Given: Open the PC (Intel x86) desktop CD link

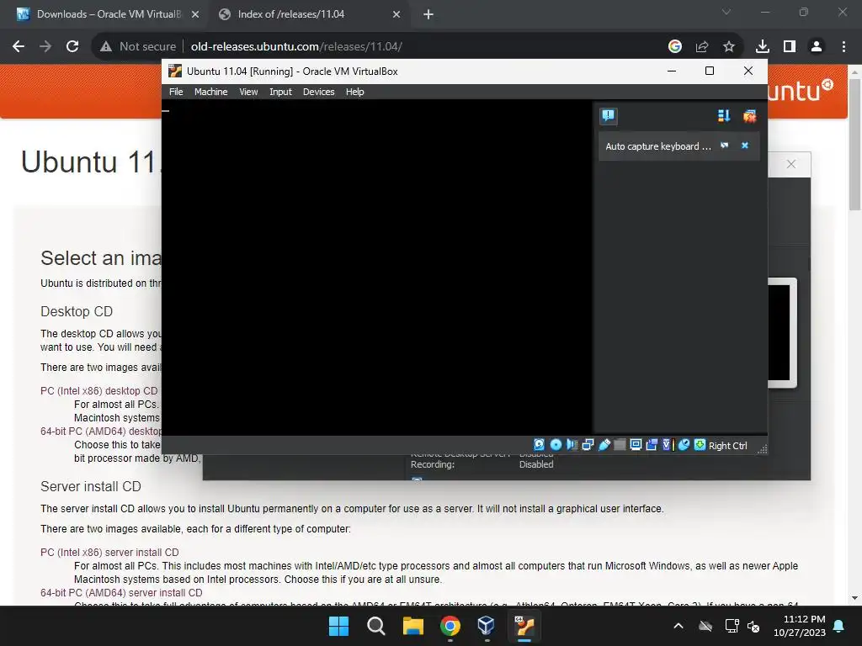Looking at the screenshot, I should (x=99, y=390).
